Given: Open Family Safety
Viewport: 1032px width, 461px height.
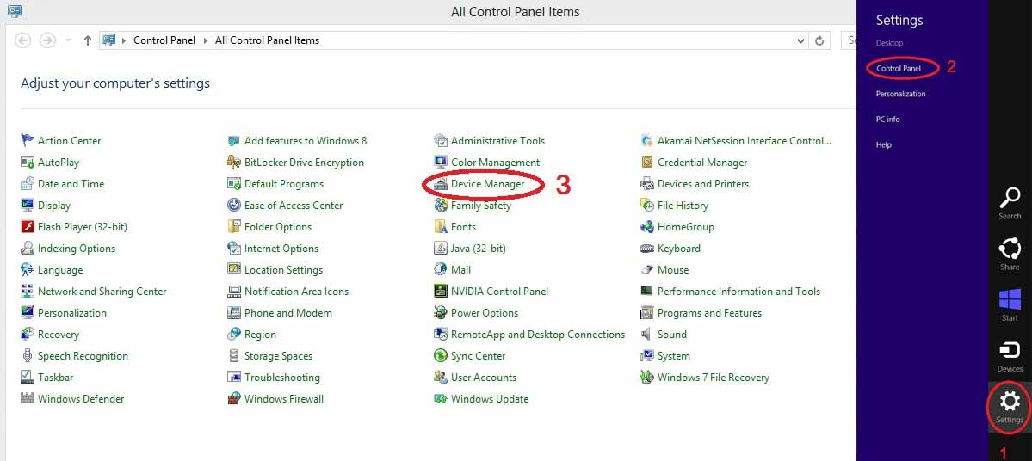Looking at the screenshot, I should pos(480,206).
